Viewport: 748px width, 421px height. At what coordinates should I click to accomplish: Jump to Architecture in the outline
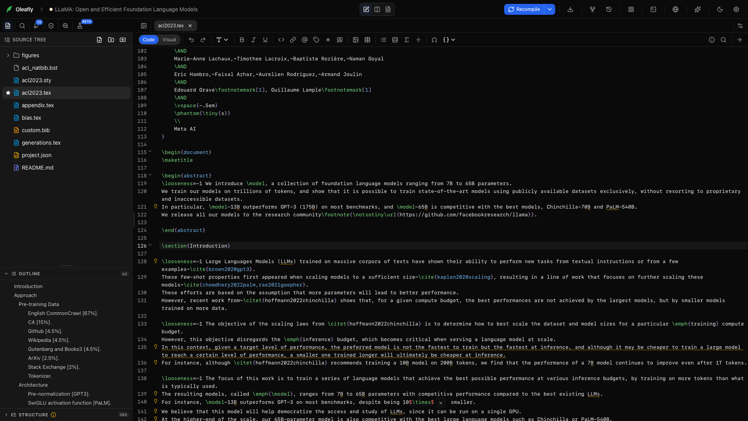pyautogui.click(x=33, y=385)
